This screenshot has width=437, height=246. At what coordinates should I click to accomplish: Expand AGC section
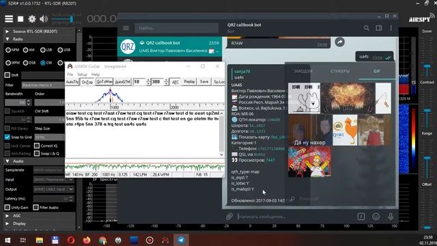click(x=8, y=216)
